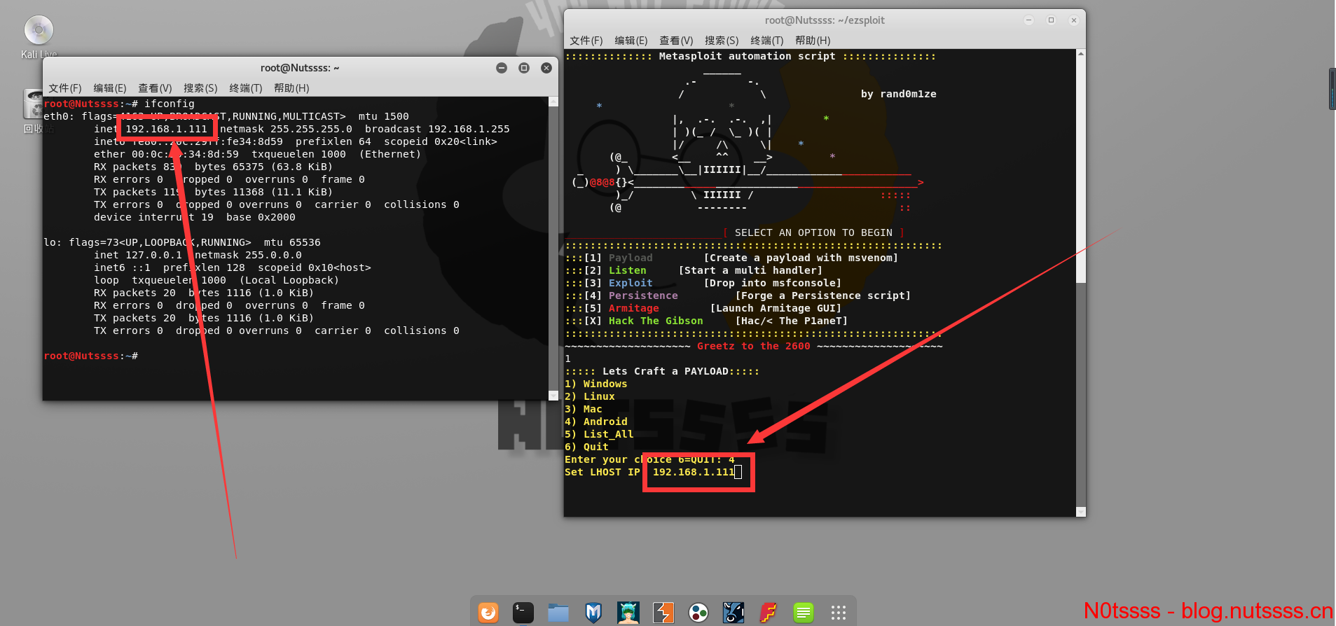Click the '[5] Armitage' option line
The width and height of the screenshot is (1336, 626).
click(x=703, y=308)
